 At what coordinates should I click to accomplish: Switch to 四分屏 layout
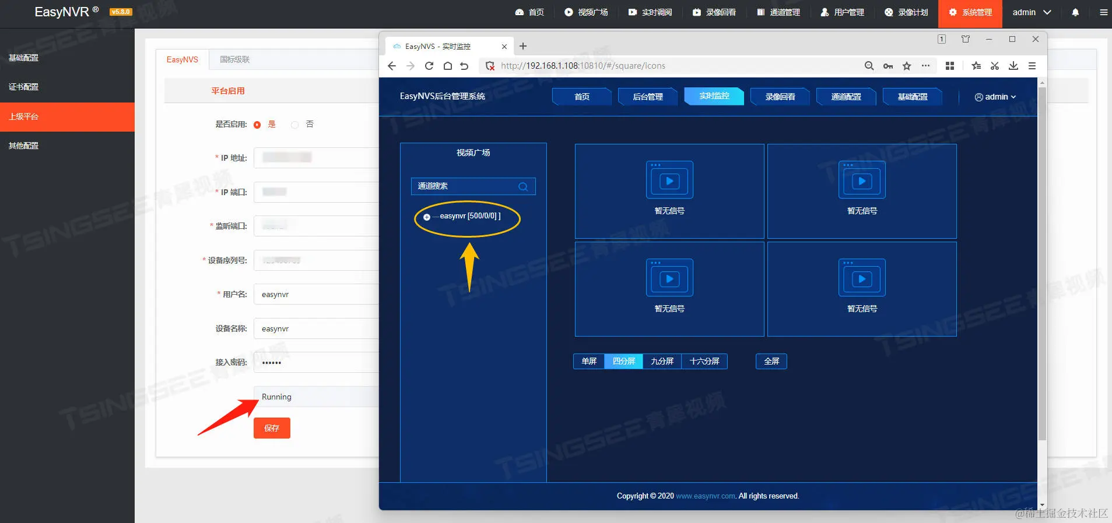624,361
